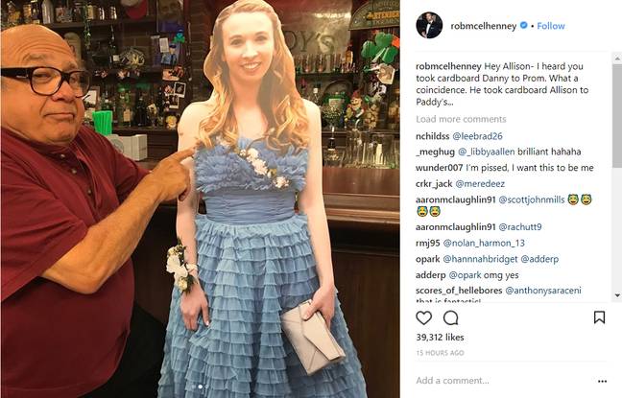The image size is (622, 398).
Task: Click the comment speech bubble icon
Action: [451, 317]
